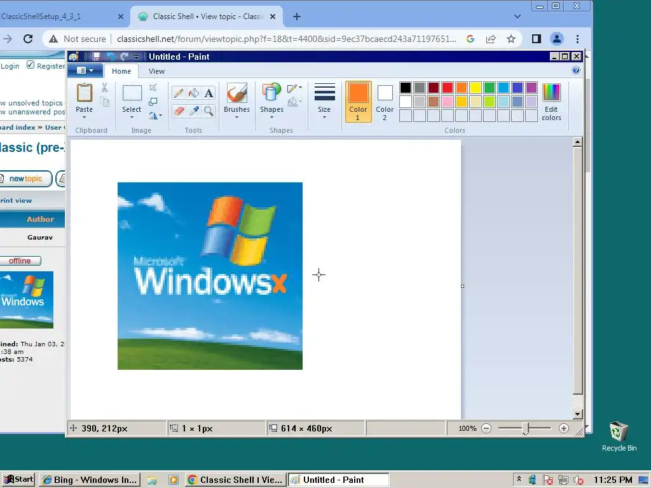Select the Color picker eyedropper tool
Screen dimensions: 651x488
coord(193,111)
